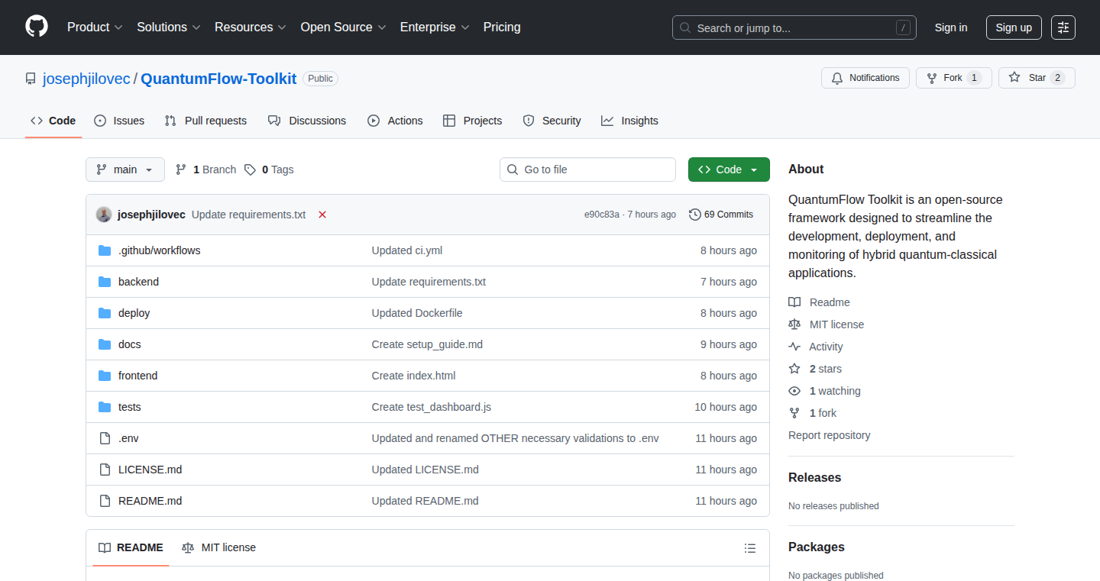The height and width of the screenshot is (581, 1100).
Task: Click josephjilovec avatar thumbnail
Action: click(x=104, y=215)
